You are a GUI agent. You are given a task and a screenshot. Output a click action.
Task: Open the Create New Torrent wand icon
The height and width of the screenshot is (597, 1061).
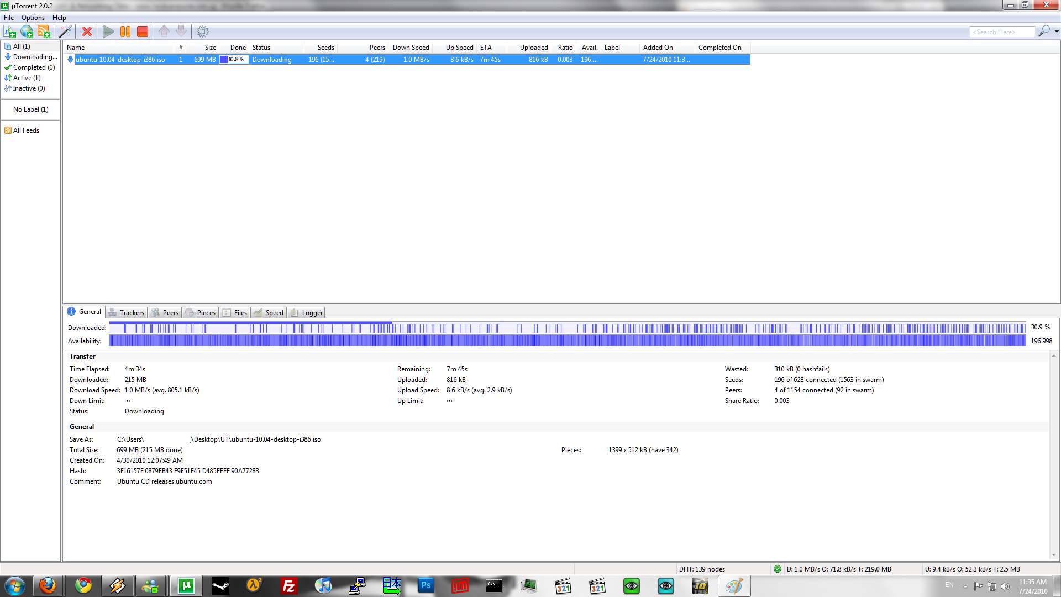(65, 32)
